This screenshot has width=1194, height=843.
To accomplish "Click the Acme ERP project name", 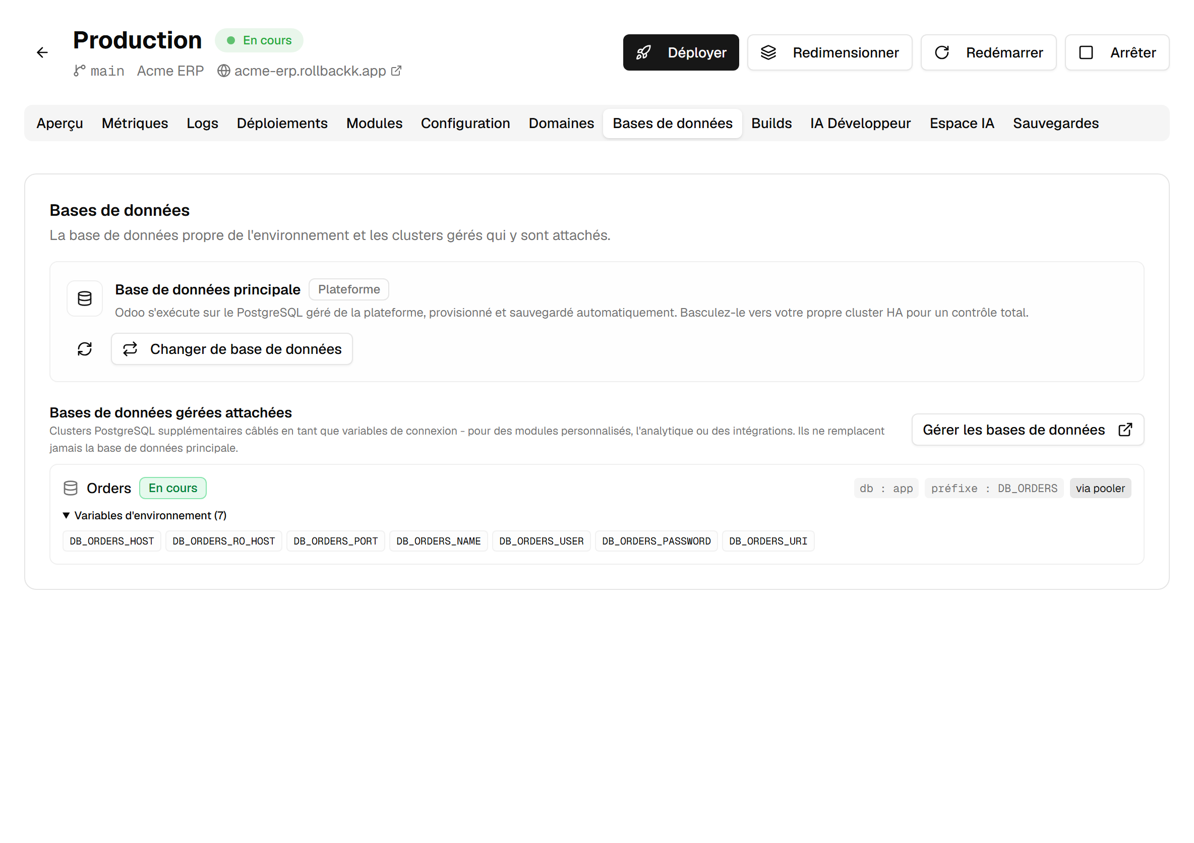I will [x=170, y=71].
